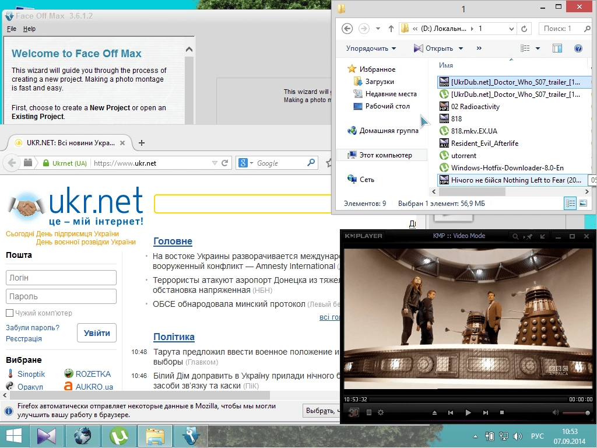Open Загрузки folder in sidebar
The image size is (597, 448).
[x=374, y=82]
